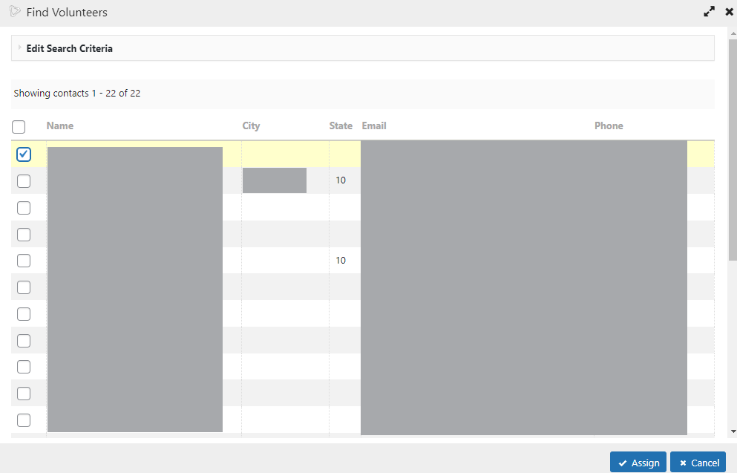Close the Find Volunteers dialog
Screen dimensions: 737x473
(729, 12)
